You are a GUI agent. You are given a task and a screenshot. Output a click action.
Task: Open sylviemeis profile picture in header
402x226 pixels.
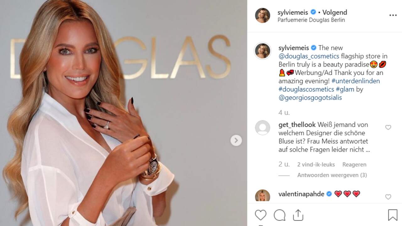pos(263,15)
